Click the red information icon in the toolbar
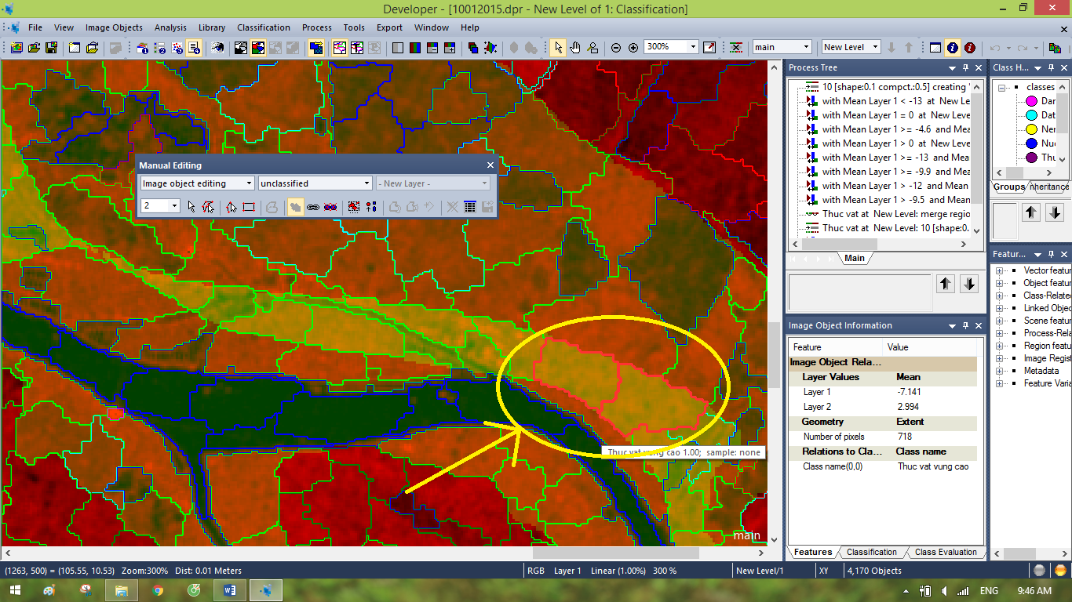1072x602 pixels. [970, 47]
